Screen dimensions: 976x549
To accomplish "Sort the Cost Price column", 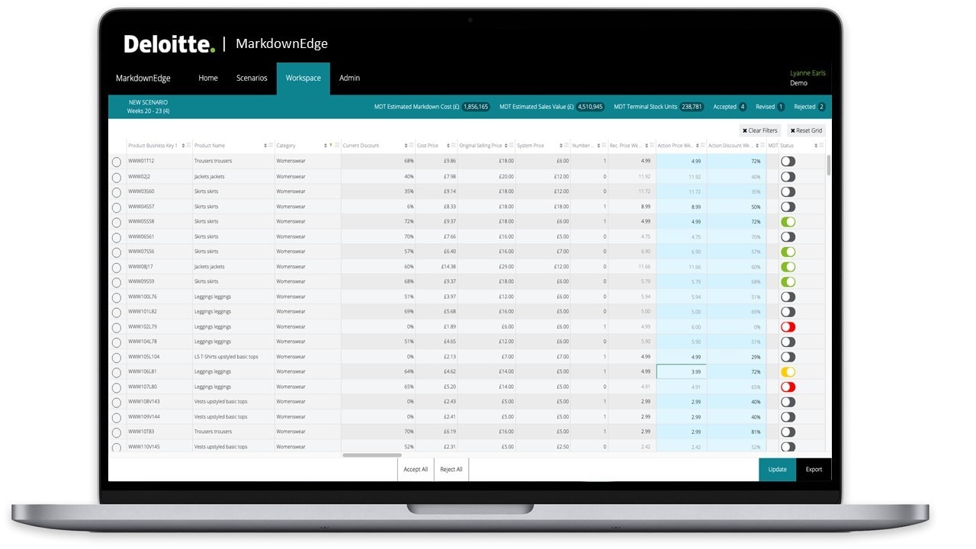I will point(448,146).
